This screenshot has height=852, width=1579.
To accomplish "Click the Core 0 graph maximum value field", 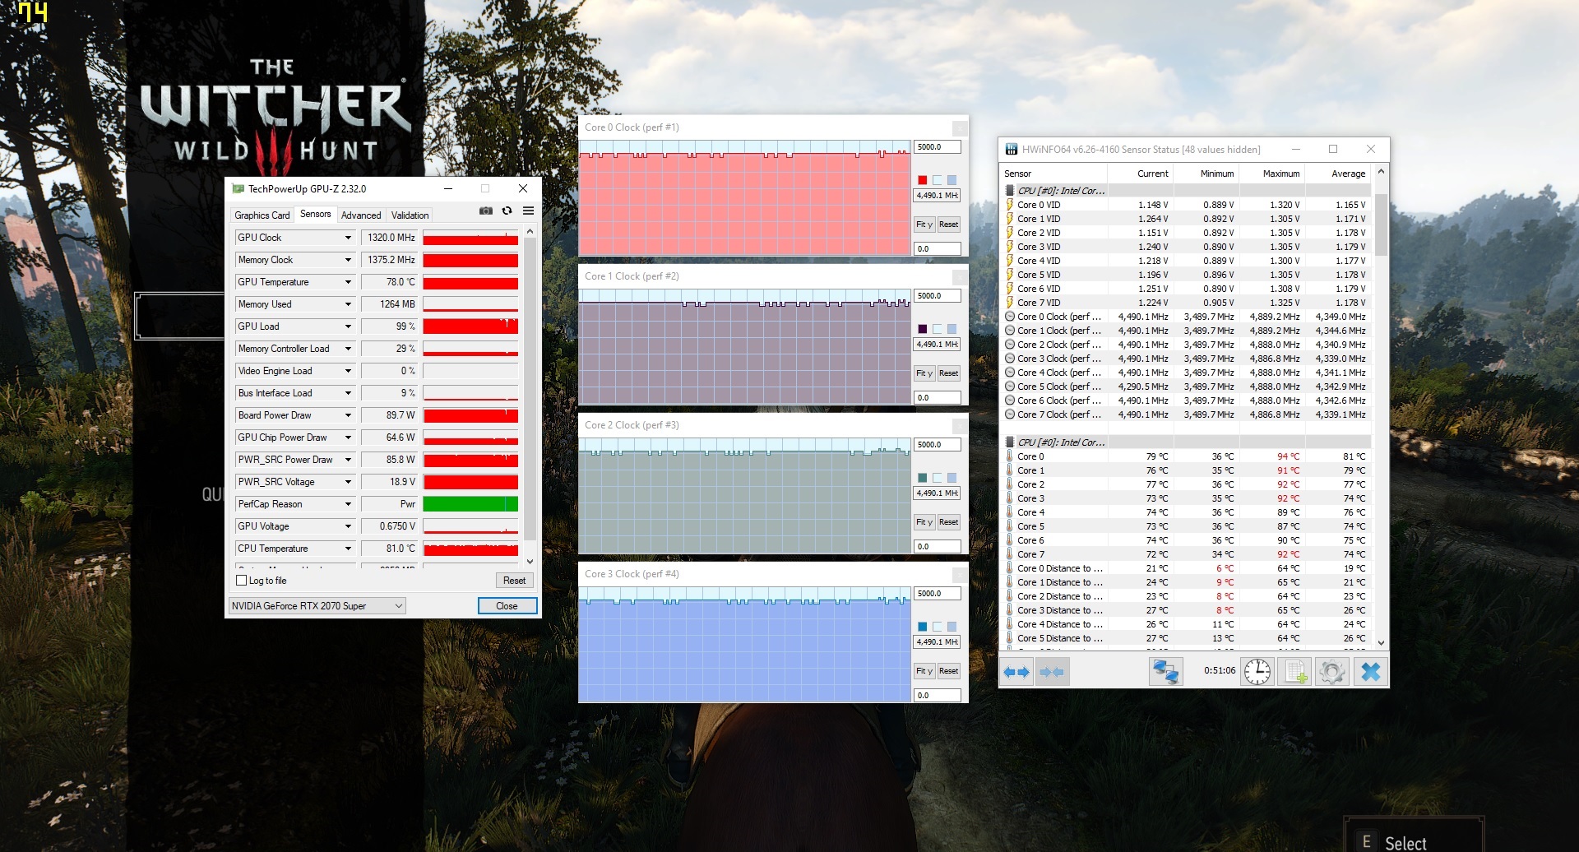I will click(938, 147).
